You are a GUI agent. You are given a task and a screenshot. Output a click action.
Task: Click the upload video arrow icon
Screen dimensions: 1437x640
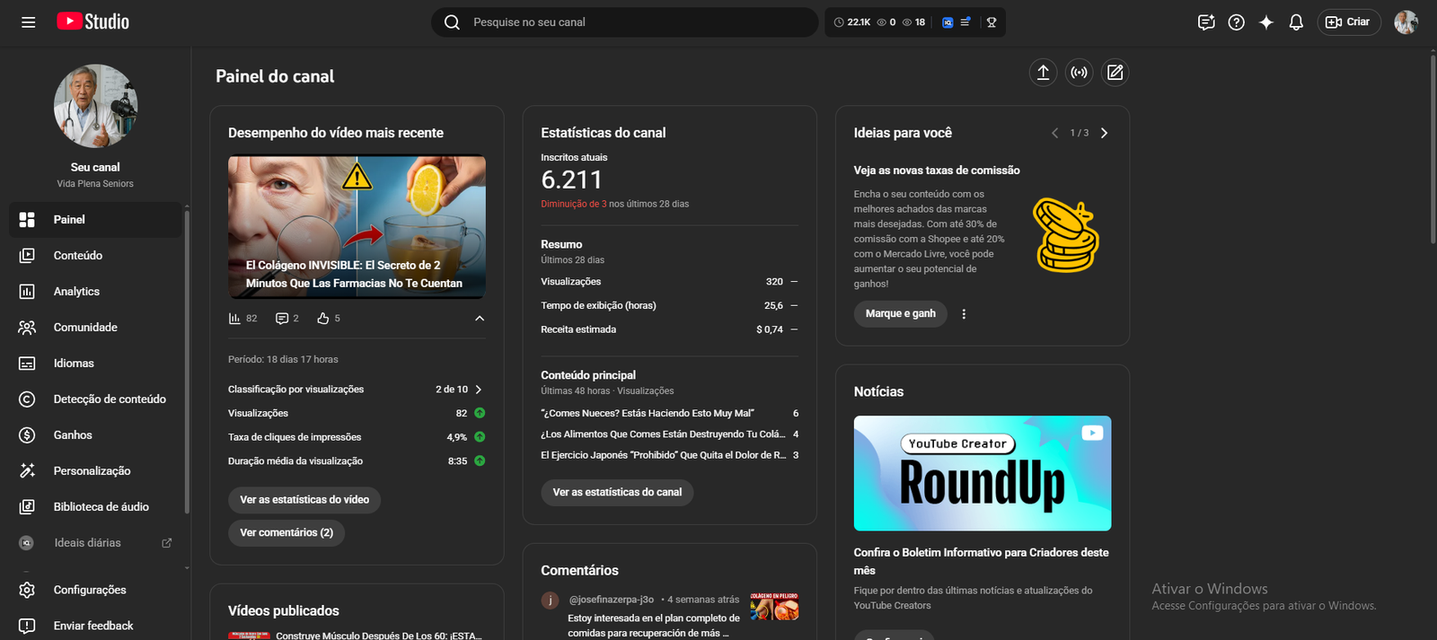point(1043,73)
